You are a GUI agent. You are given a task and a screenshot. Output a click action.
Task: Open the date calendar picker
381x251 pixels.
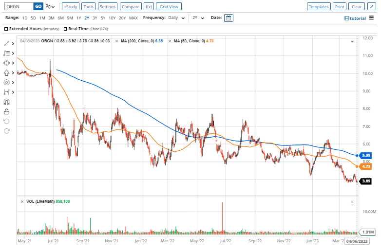point(229,18)
